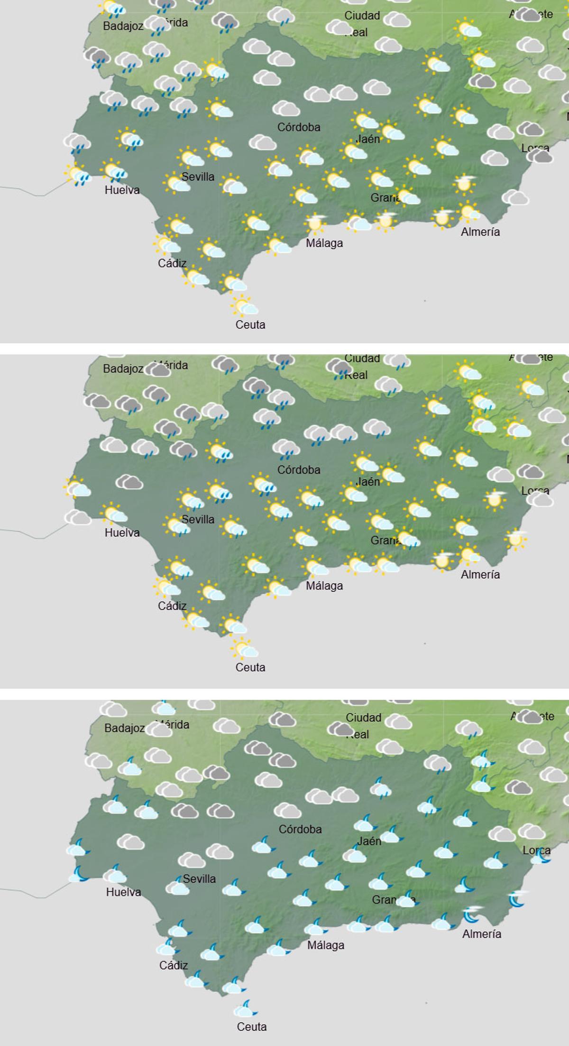Click the Cádiz label in the bottom map
Screen dimensions: 569x1046
(174, 965)
